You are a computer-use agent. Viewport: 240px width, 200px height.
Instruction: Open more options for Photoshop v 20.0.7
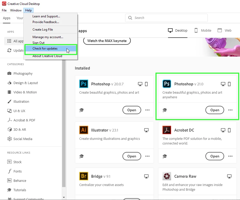(x=147, y=110)
